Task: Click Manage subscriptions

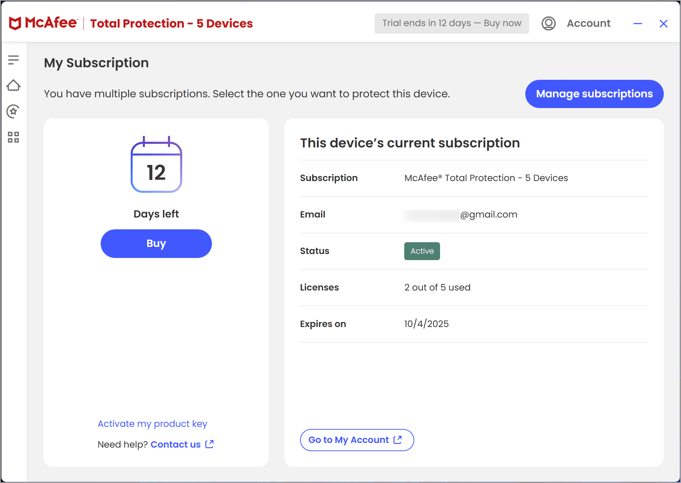Action: [x=594, y=94]
